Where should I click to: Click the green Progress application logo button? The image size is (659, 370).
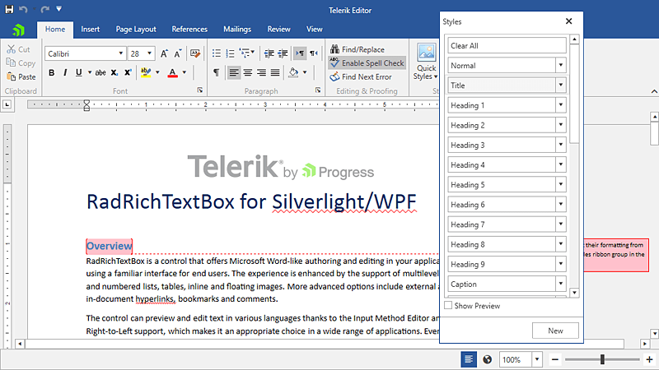coord(18,30)
